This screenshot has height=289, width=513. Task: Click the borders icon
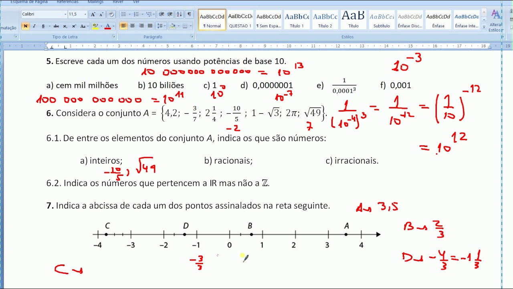(x=185, y=26)
